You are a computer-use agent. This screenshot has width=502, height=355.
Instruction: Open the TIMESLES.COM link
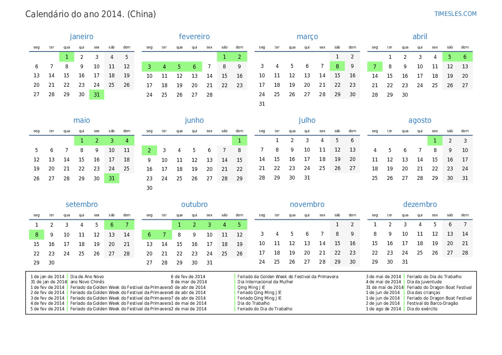(x=455, y=14)
